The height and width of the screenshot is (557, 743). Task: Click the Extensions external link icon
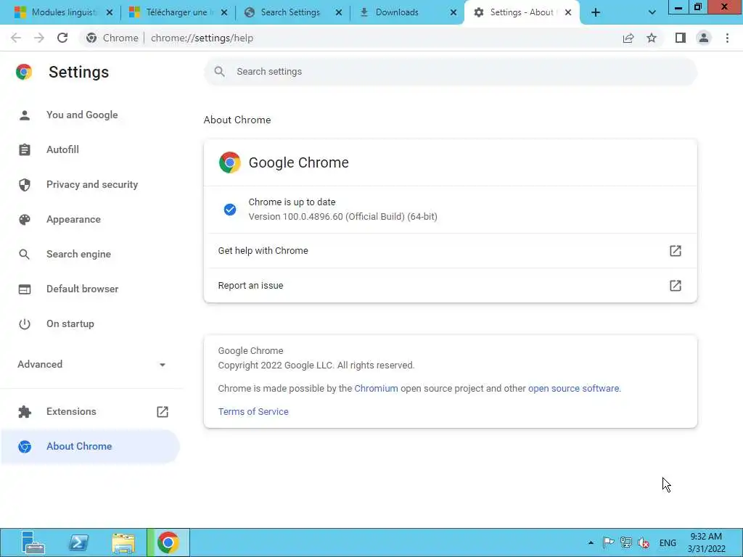(x=162, y=412)
